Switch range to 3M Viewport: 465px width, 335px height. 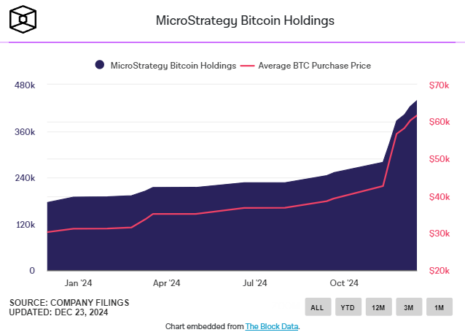[x=409, y=307]
